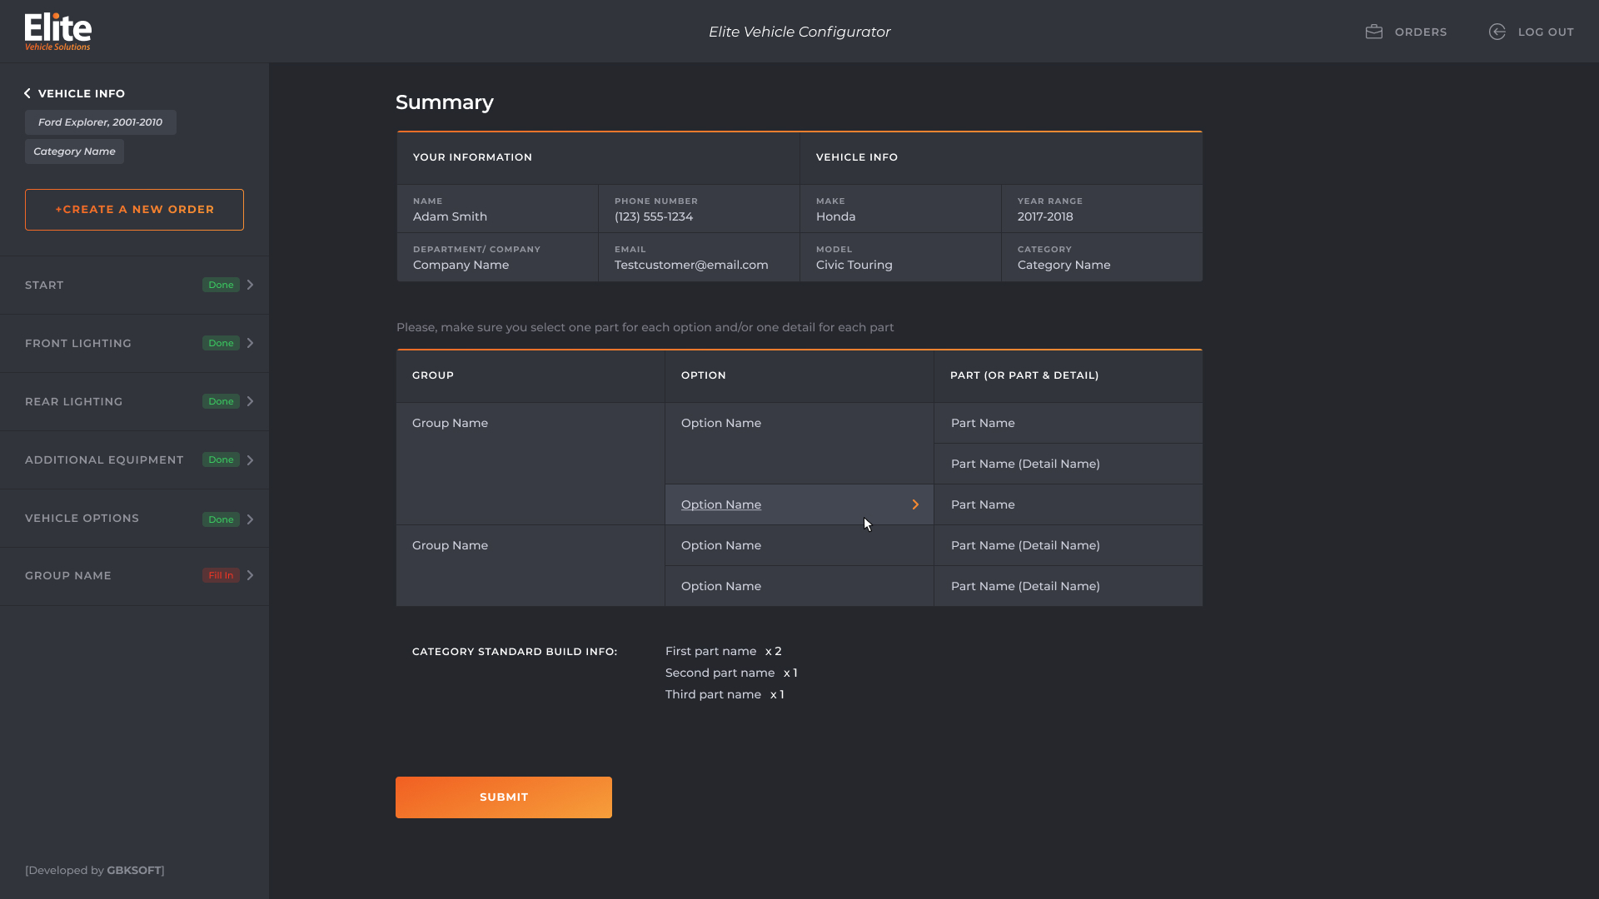Click the email Testcustomer@email.com
The image size is (1599, 899).
[691, 265]
